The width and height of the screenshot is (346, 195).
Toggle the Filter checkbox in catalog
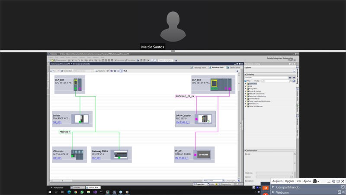click(246, 81)
